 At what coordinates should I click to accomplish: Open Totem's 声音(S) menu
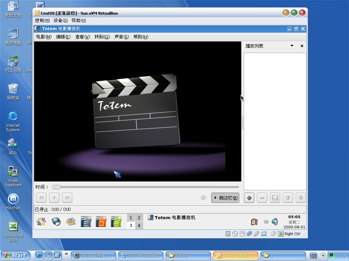tap(122, 37)
